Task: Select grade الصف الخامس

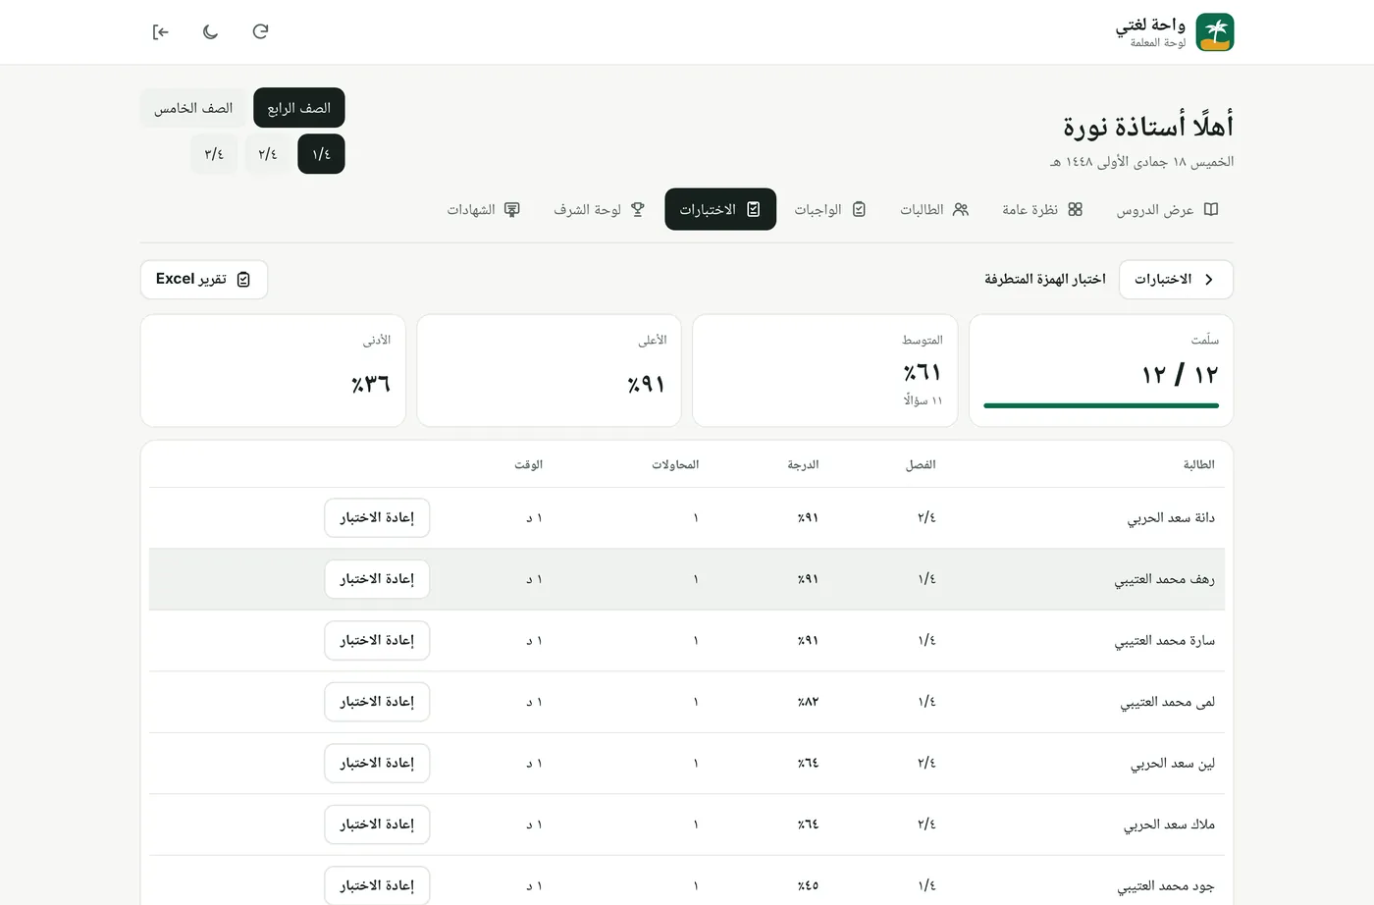Action: click(193, 108)
